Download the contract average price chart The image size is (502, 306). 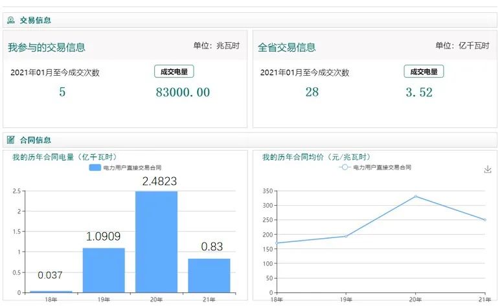487,169
